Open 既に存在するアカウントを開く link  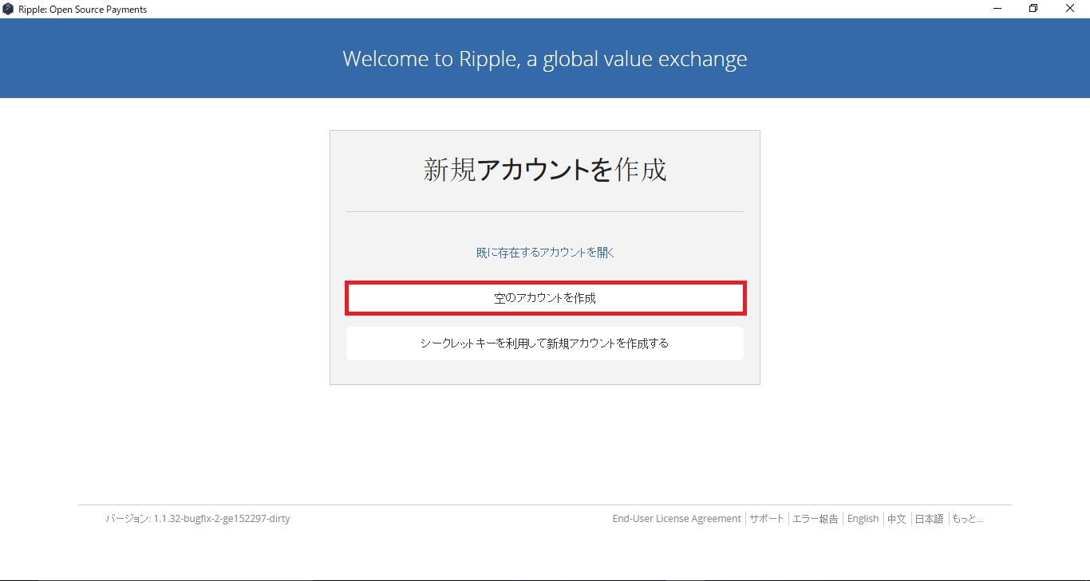coord(545,251)
